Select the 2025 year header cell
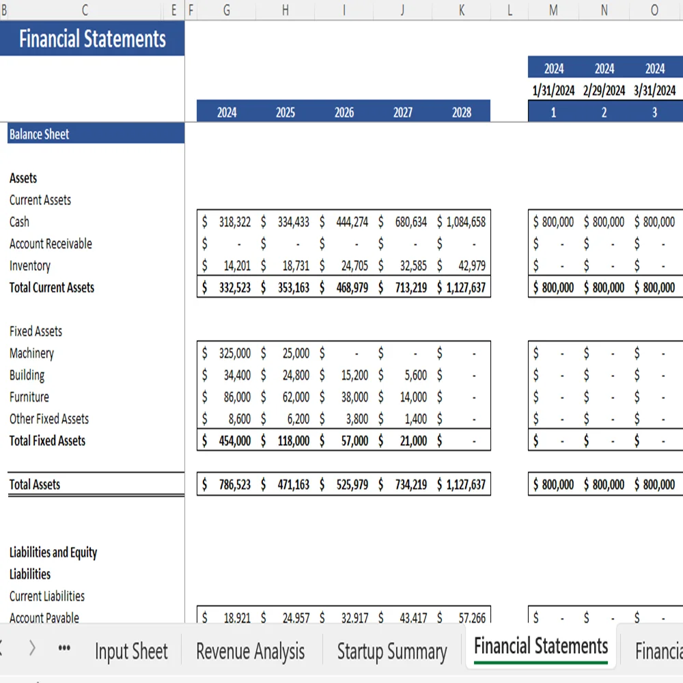The image size is (683, 683). pos(285,113)
